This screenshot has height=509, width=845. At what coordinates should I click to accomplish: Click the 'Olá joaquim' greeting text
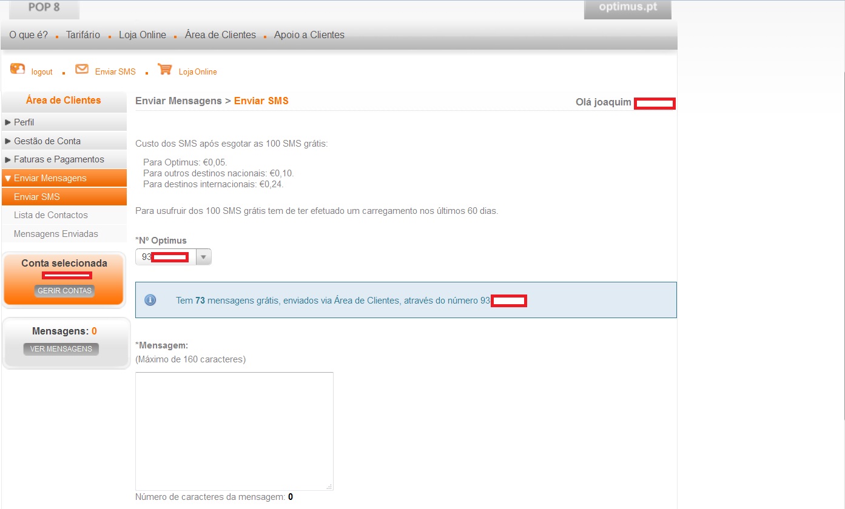[x=604, y=102]
